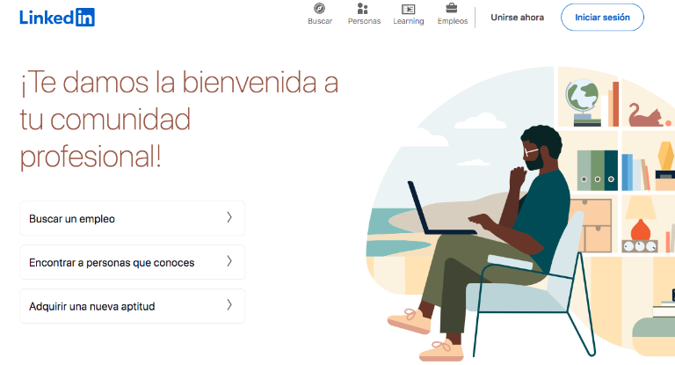This screenshot has width=675, height=365.
Task: Open Encontrar a personas que conoces
Action: tap(133, 262)
